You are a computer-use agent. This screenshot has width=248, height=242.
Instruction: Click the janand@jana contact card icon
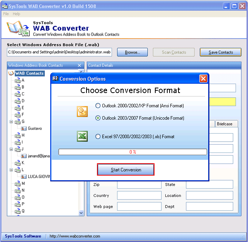[x=24, y=156]
